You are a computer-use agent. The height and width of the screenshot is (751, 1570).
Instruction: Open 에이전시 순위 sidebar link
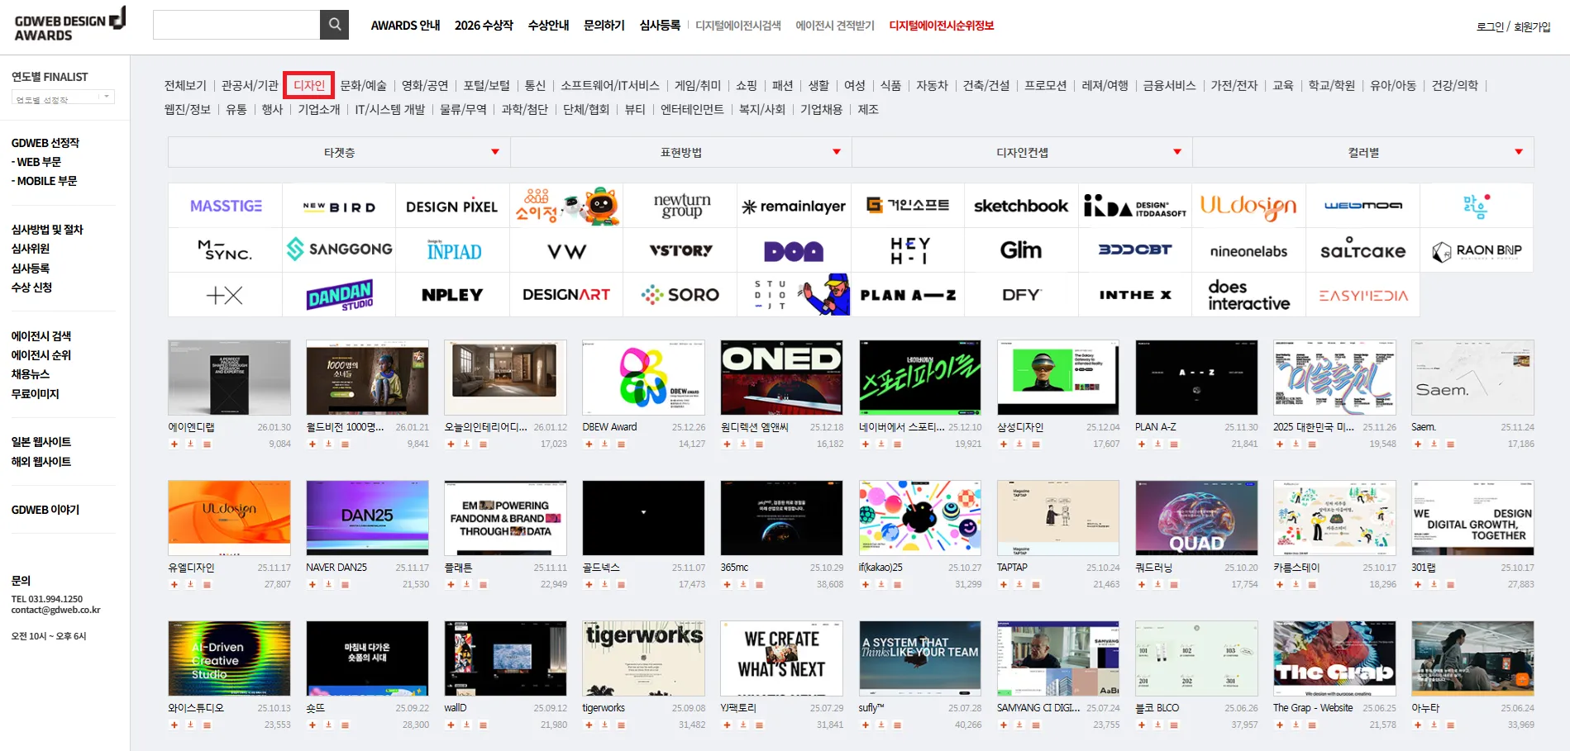coord(41,355)
